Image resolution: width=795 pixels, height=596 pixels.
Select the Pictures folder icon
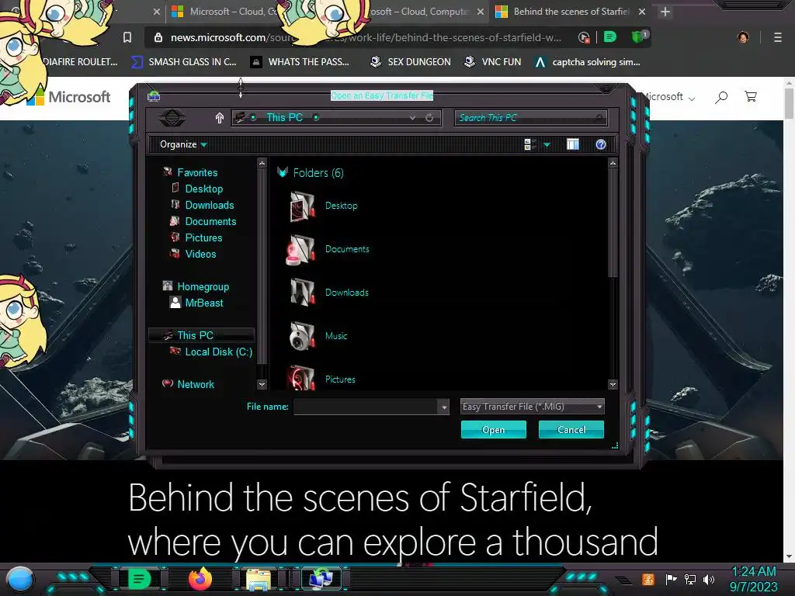click(x=302, y=378)
